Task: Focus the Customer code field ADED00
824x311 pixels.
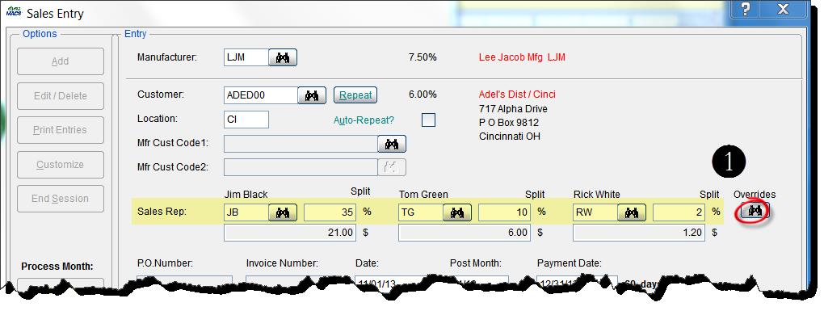Action: point(261,95)
